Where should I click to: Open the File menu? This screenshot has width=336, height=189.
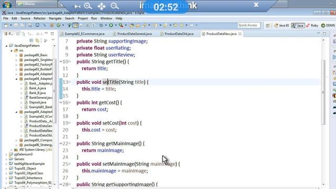(6, 18)
